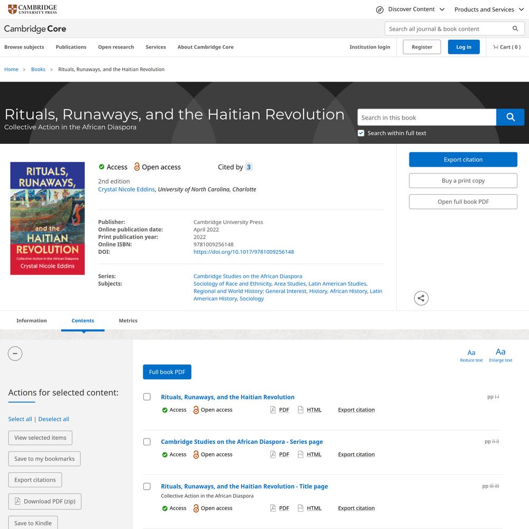529x529 pixels.
Task: Click the Full book PDF button
Action: [167, 372]
